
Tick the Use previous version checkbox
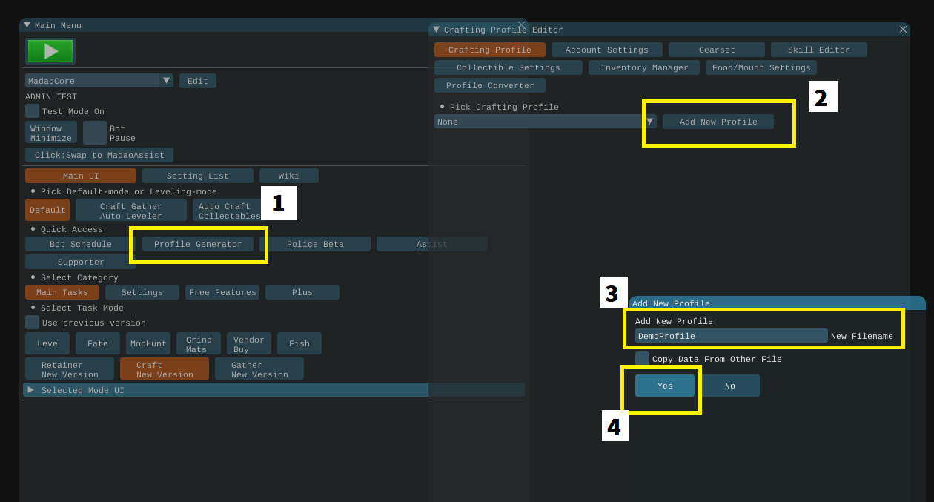32,323
